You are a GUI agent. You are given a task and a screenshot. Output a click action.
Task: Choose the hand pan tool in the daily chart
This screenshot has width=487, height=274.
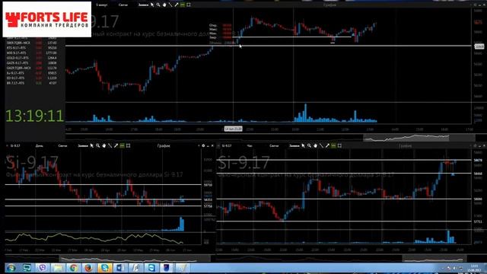[x=104, y=145]
